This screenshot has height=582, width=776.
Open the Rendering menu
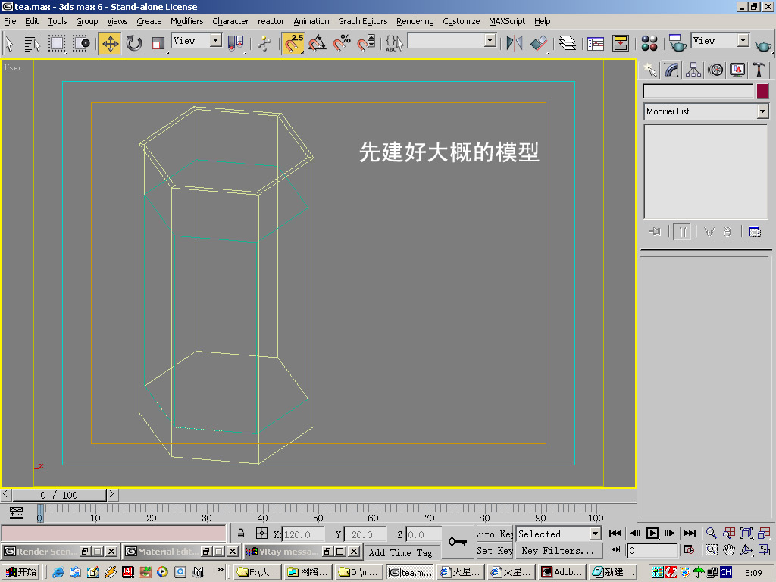pos(415,21)
